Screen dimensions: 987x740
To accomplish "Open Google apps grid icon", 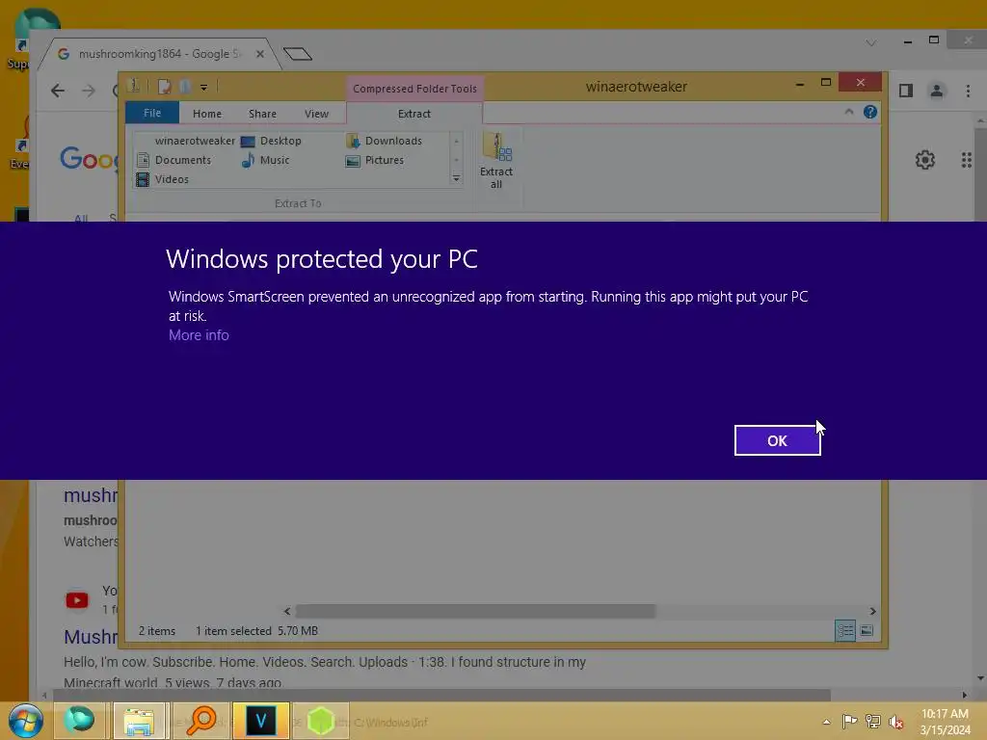I will coord(967,160).
